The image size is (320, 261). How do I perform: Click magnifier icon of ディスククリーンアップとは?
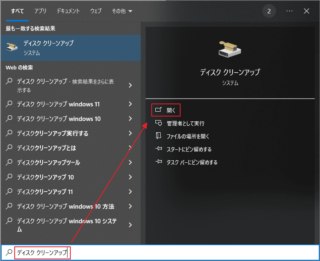click(9, 148)
